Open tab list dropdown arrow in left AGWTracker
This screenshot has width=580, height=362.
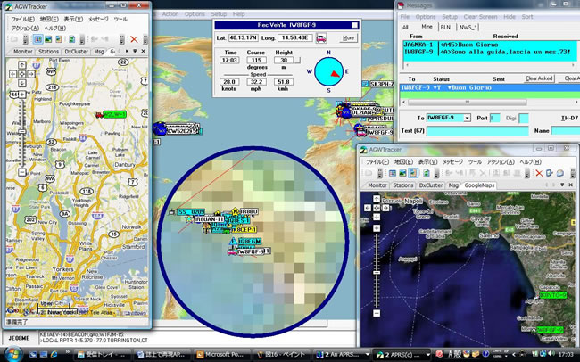point(135,52)
